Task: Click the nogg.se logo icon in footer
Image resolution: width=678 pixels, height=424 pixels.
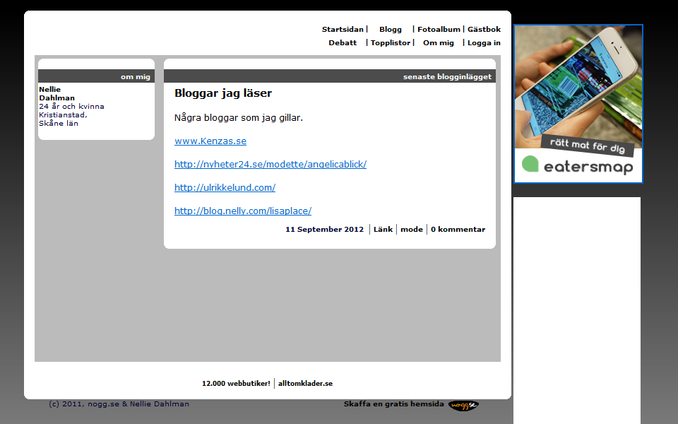Action: (x=463, y=405)
